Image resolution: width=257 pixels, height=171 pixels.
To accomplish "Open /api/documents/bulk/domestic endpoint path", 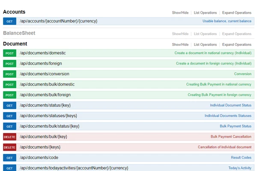I will 47,85.
